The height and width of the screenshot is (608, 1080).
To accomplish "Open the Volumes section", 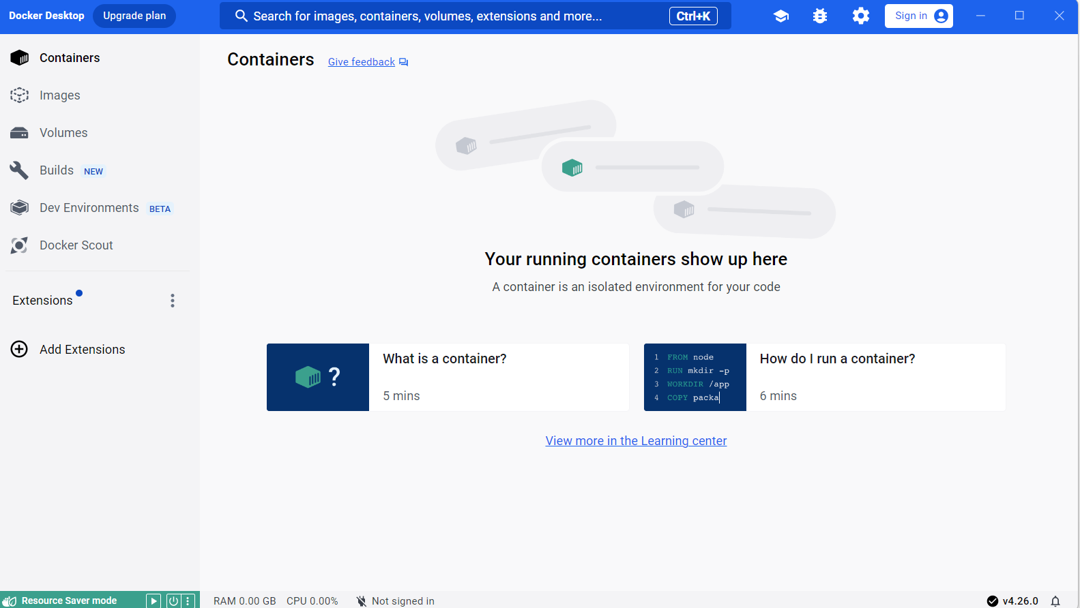I will pos(100,133).
